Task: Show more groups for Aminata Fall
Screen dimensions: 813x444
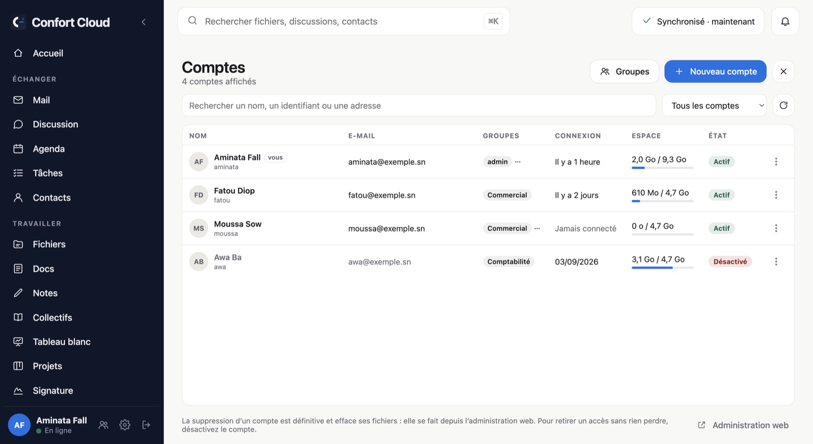Action: click(518, 162)
